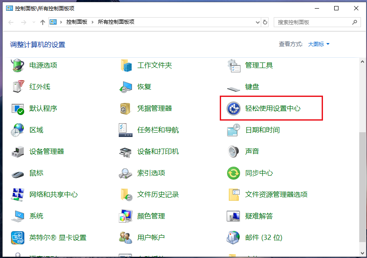
Task: Click the refresh button beside address bar
Action: coord(265,22)
